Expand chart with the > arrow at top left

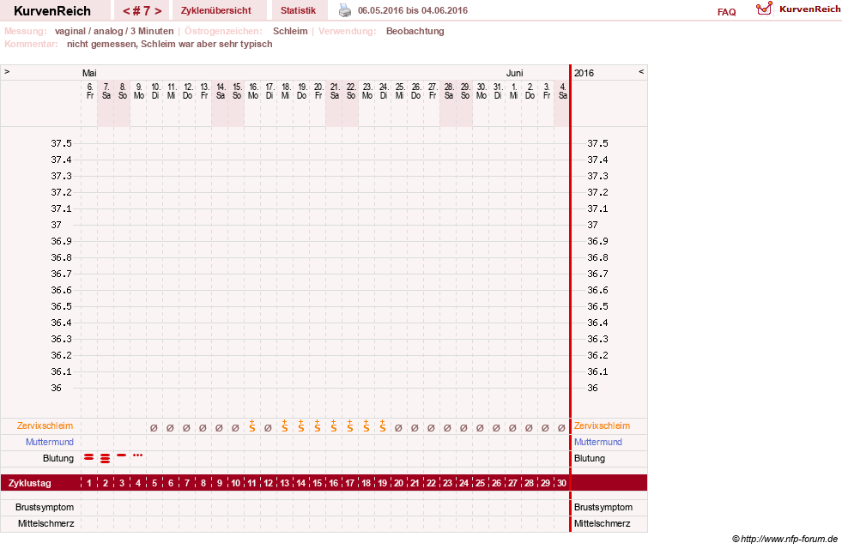[x=7, y=71]
